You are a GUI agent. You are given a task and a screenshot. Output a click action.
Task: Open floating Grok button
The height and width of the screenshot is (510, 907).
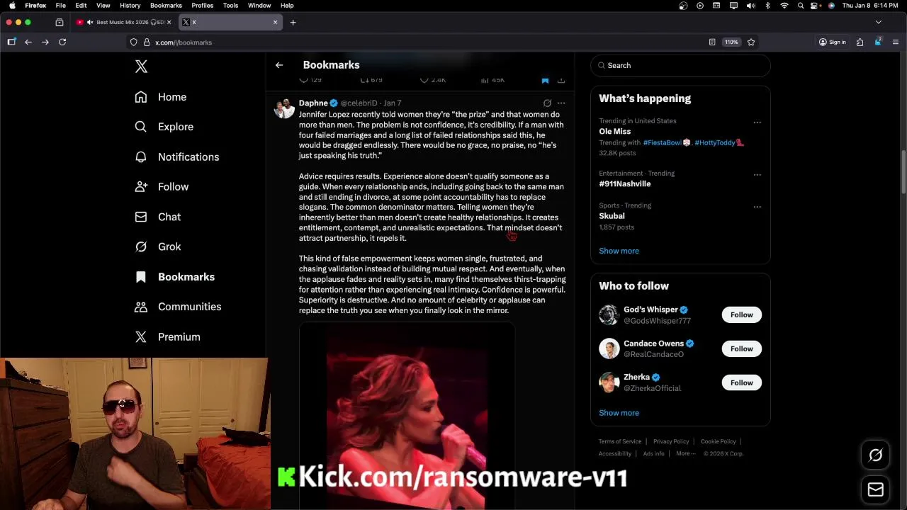click(x=875, y=455)
